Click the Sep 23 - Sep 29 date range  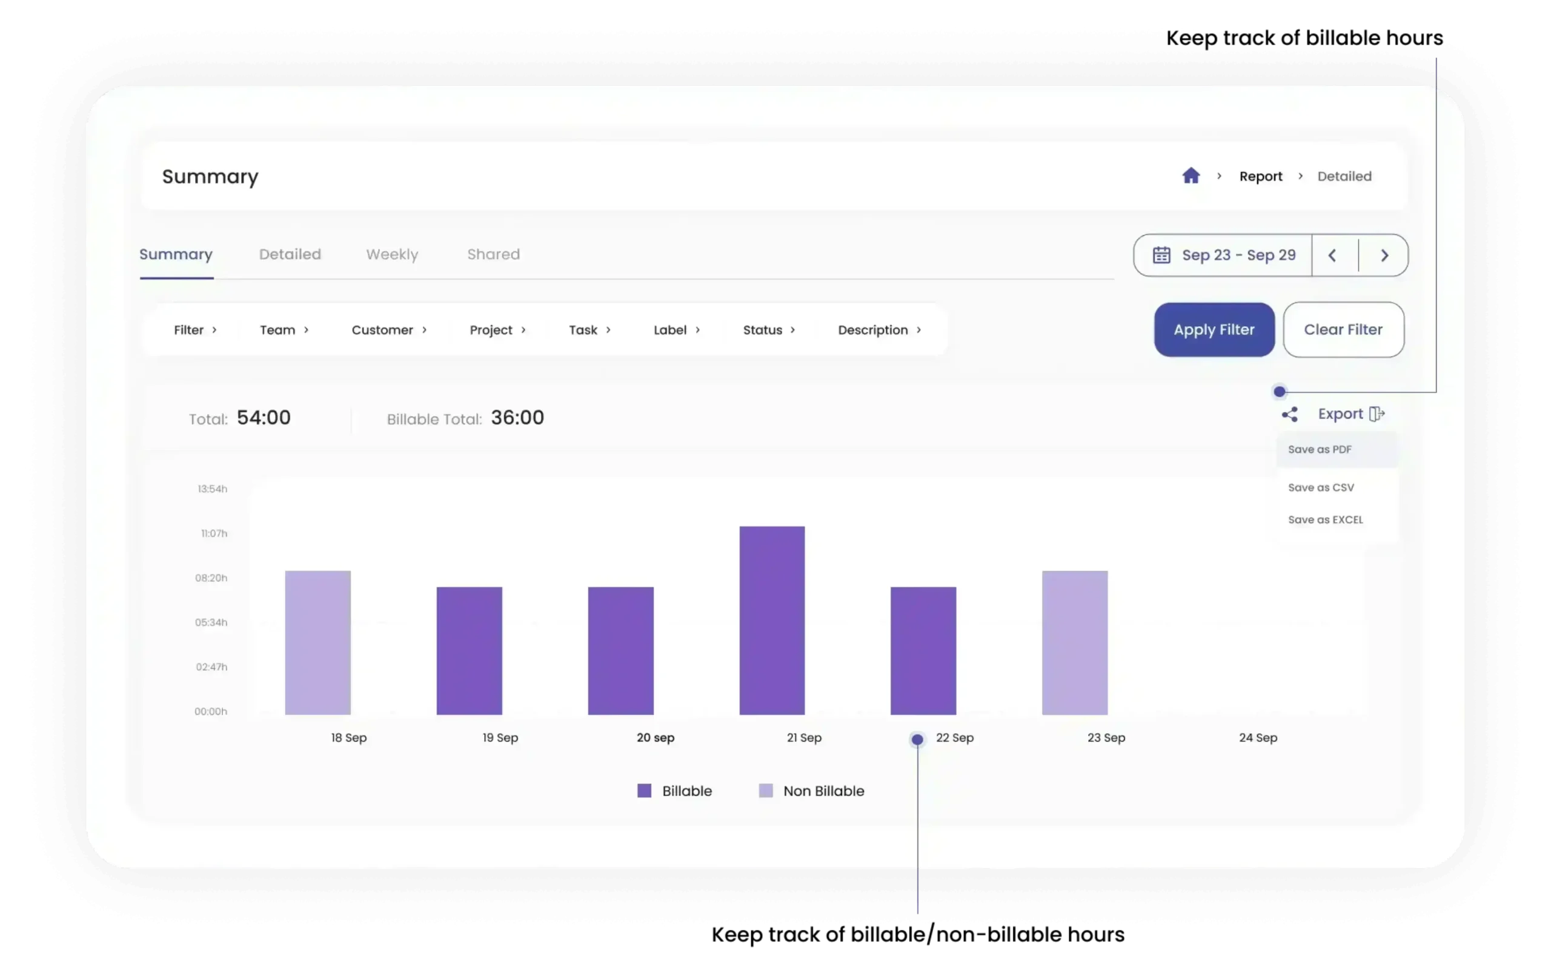pyautogui.click(x=1238, y=255)
